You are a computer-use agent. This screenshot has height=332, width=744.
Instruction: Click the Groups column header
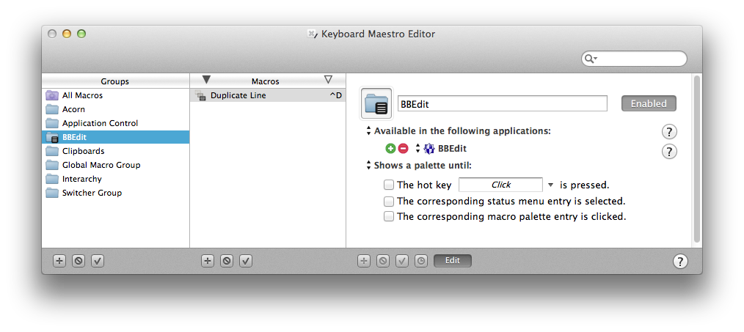[x=115, y=81]
